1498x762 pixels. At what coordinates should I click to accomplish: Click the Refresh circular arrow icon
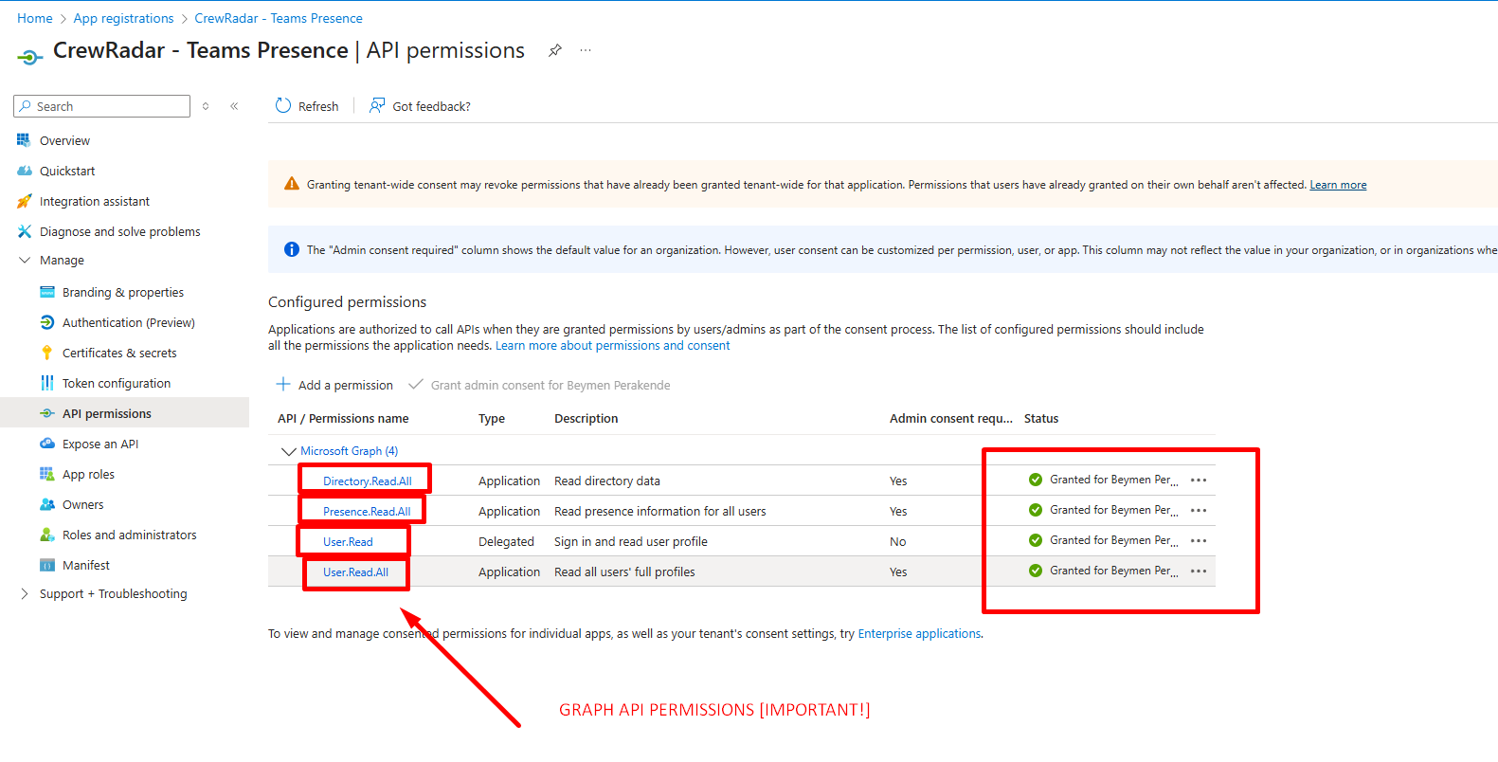[283, 105]
